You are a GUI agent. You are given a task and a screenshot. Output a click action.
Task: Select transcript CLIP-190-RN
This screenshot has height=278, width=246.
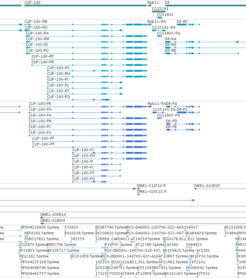97,77
